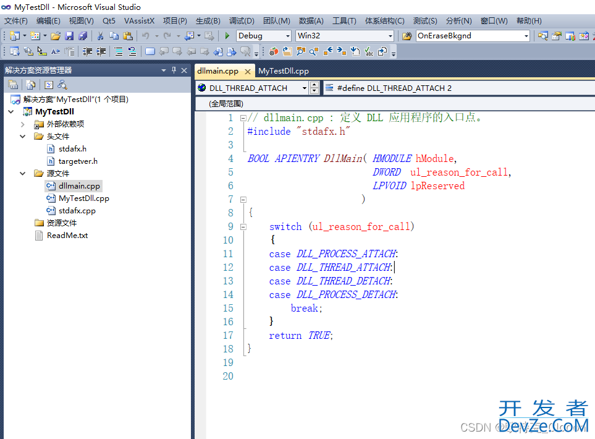Click the Save All icon
Screen dimensions: 595x439
pyautogui.click(x=83, y=36)
